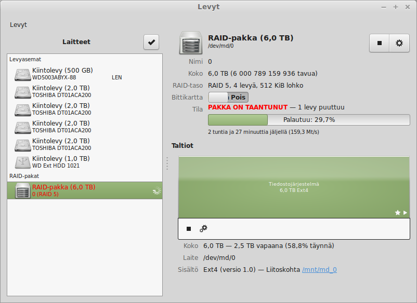417x303 pixels.
Task: Unmount filesystem using stop button below volume
Action: pos(189,229)
